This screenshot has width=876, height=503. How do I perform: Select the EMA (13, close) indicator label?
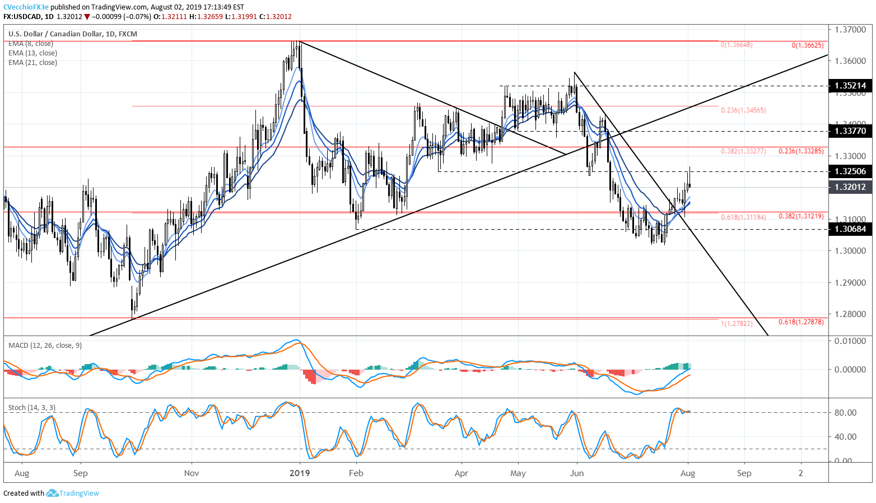(x=32, y=53)
